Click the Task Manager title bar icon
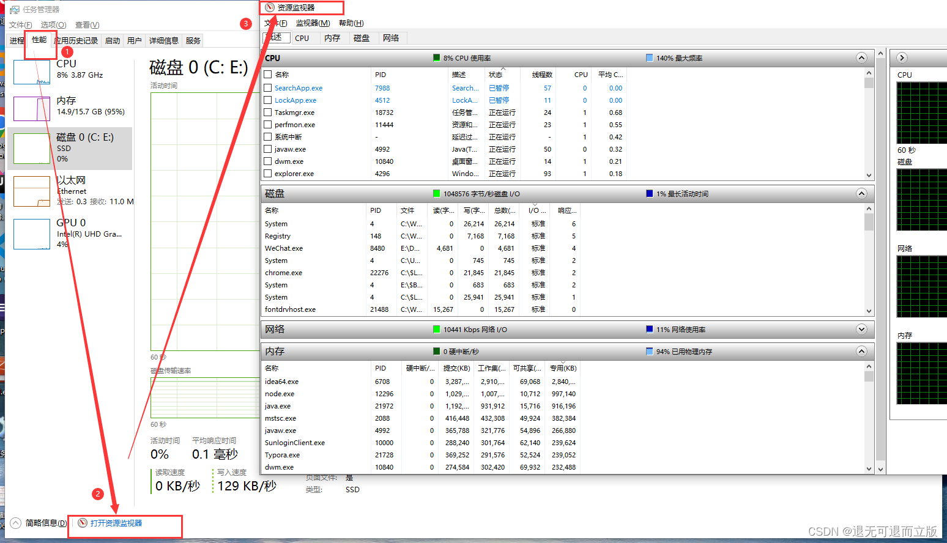The height and width of the screenshot is (543, 947). pyautogui.click(x=14, y=9)
